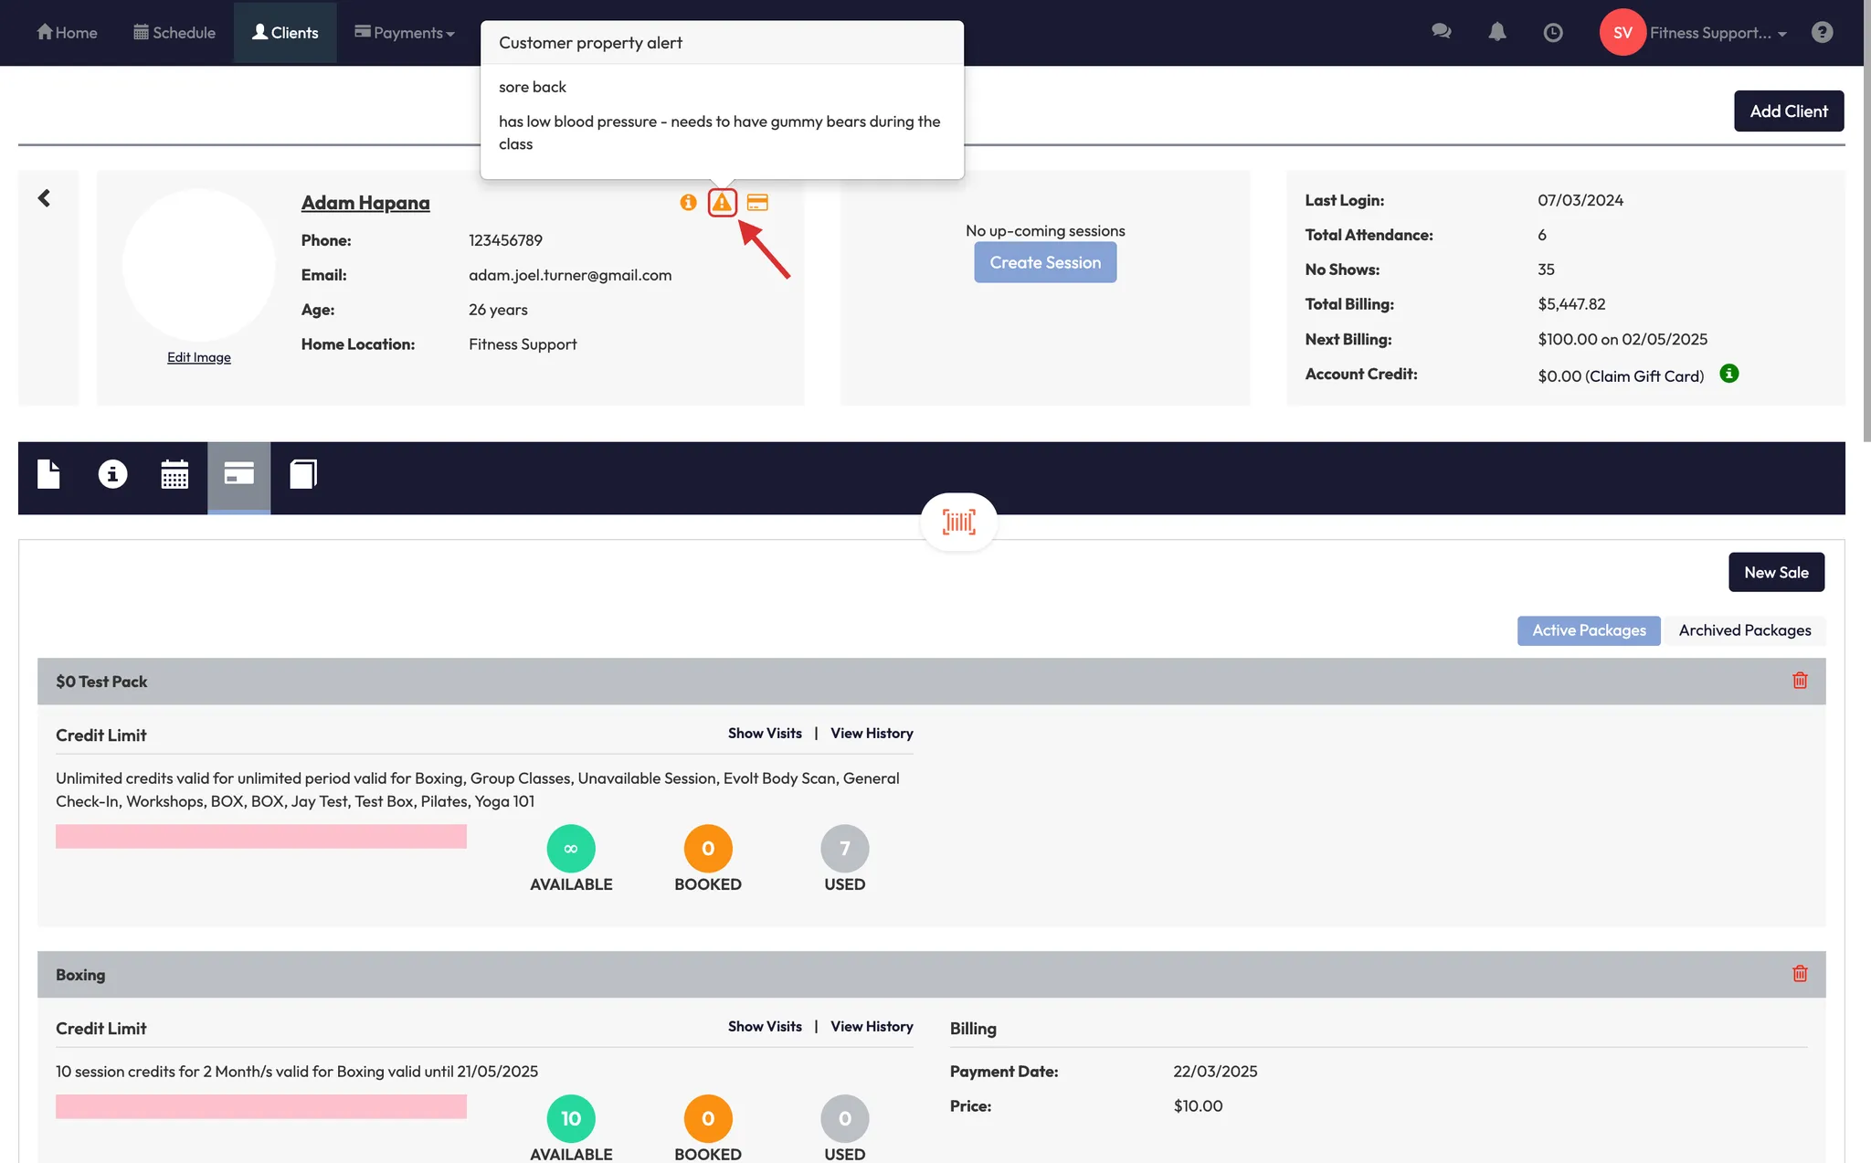The height and width of the screenshot is (1163, 1871).
Task: Open the calendar tab in client toolbar
Action: (x=174, y=474)
